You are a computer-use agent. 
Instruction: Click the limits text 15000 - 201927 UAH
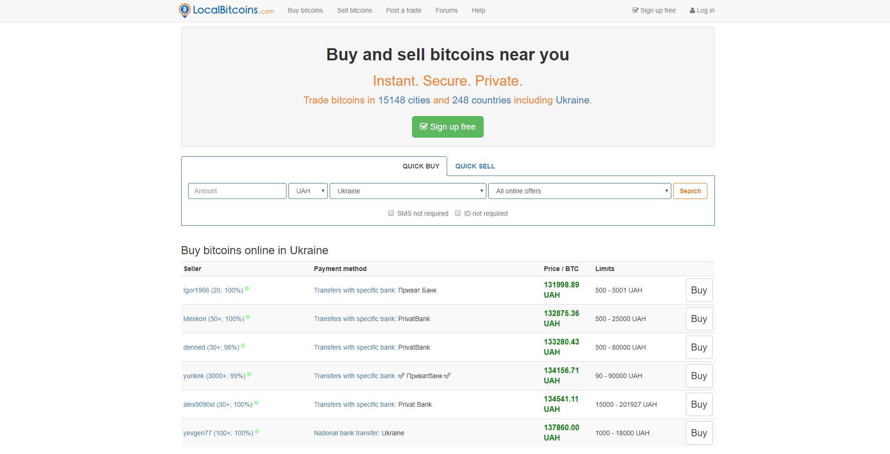(x=626, y=404)
